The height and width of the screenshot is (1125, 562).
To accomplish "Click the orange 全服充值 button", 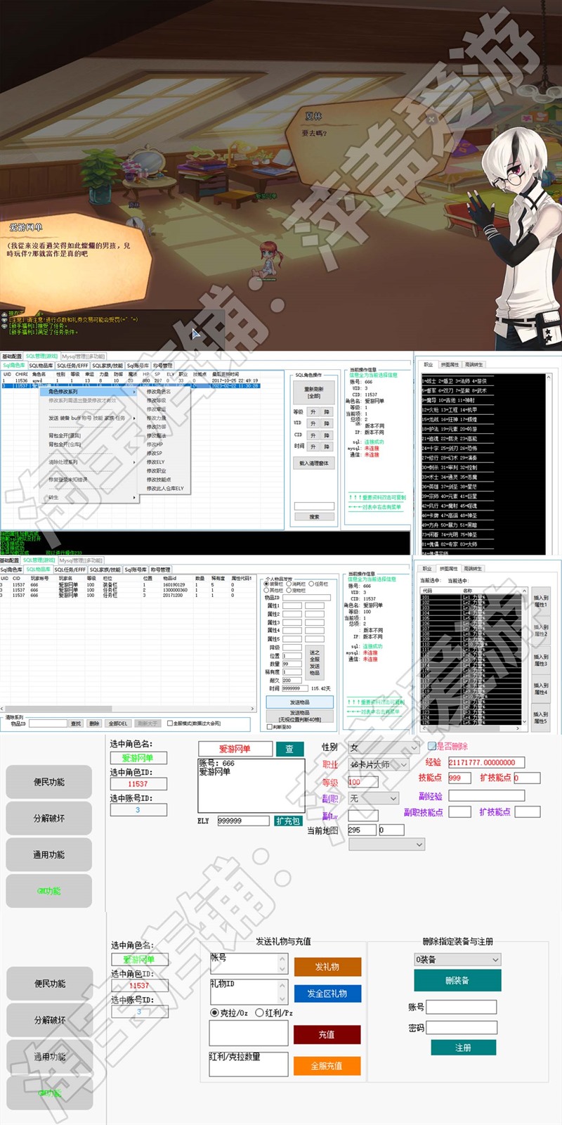I will (327, 1066).
